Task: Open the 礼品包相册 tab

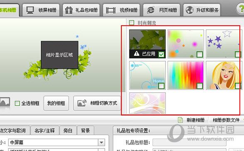Action: (x=81, y=10)
